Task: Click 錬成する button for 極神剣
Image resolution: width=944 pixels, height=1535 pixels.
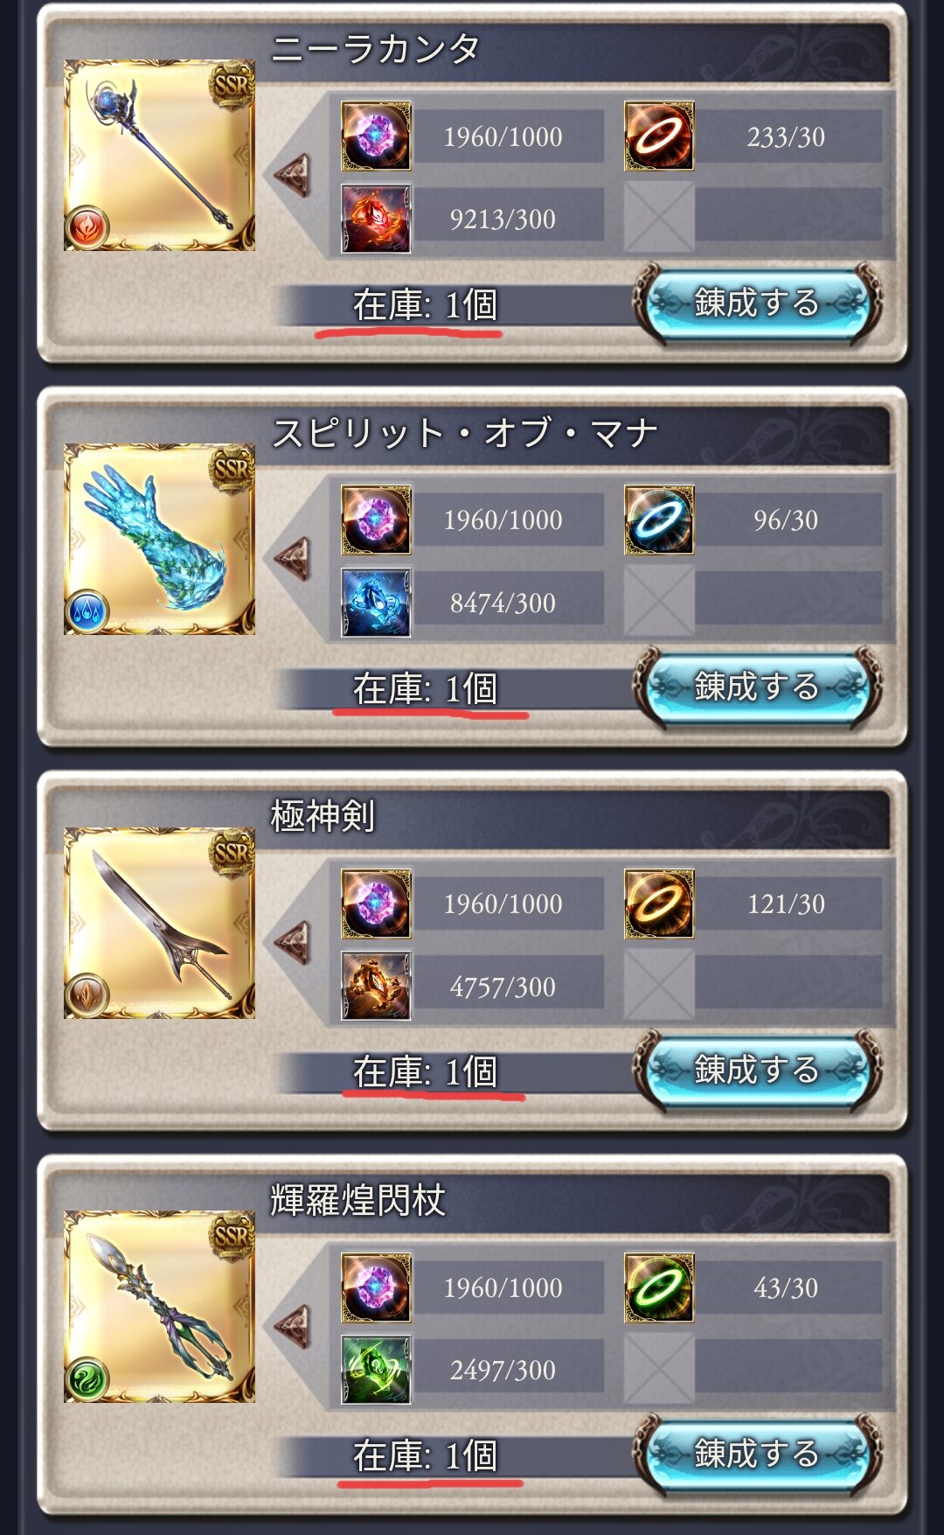Action: (x=757, y=1070)
